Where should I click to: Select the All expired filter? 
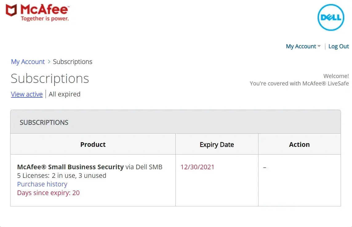[x=64, y=94]
